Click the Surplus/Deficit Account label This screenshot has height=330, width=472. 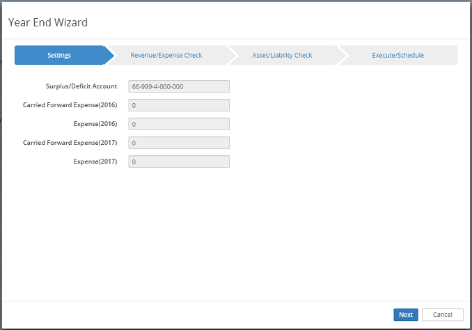(80, 87)
